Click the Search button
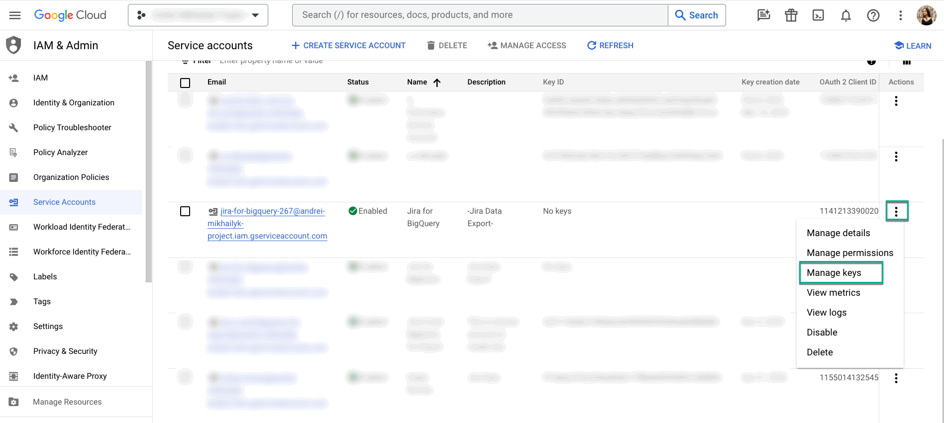 [x=697, y=15]
